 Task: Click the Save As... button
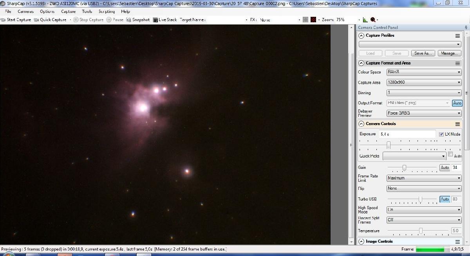pyautogui.click(x=422, y=53)
